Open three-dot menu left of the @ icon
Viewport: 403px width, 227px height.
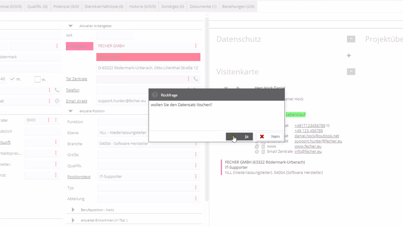tap(49, 101)
